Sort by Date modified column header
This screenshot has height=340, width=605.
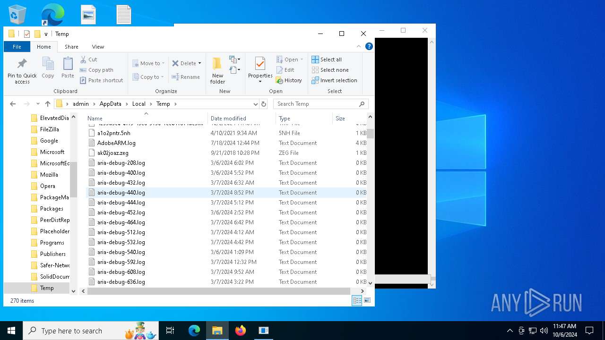(242, 119)
